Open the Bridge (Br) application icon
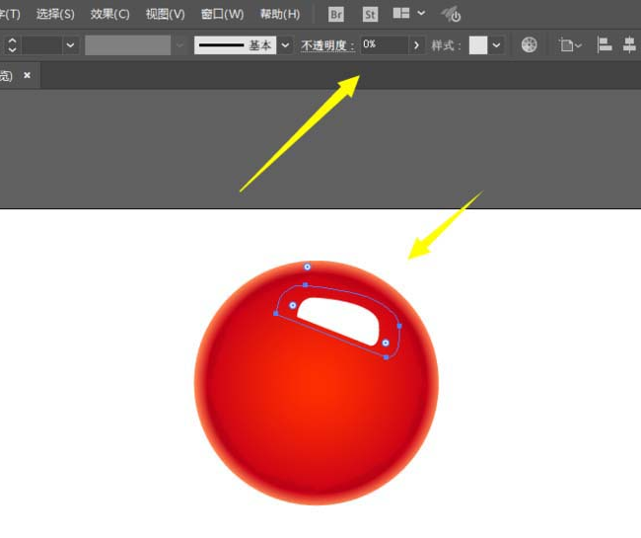 point(336,15)
